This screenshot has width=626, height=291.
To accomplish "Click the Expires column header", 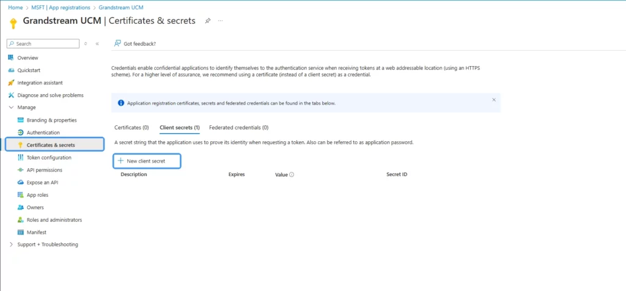I will click(x=237, y=175).
